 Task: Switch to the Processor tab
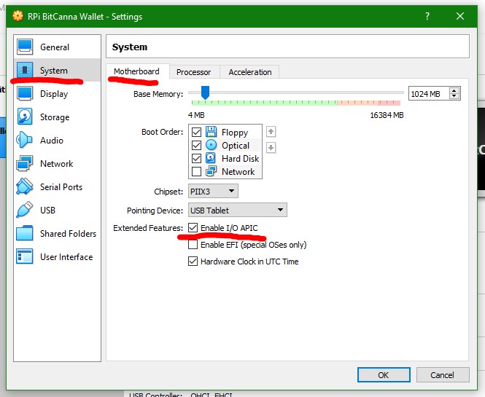point(193,72)
